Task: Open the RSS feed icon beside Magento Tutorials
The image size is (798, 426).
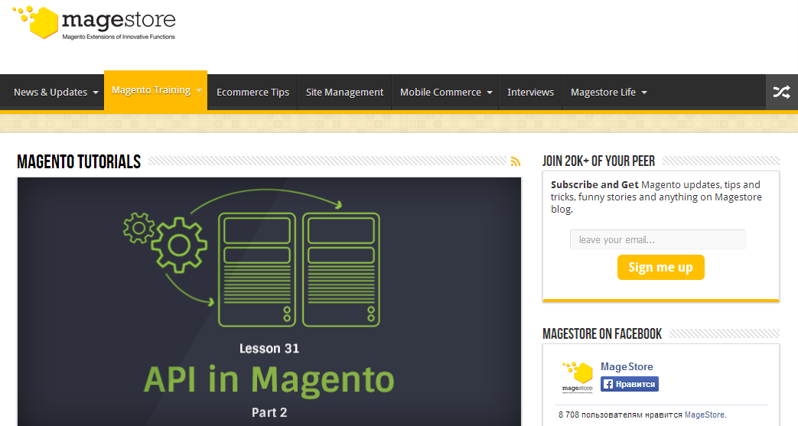Action: coord(516,161)
